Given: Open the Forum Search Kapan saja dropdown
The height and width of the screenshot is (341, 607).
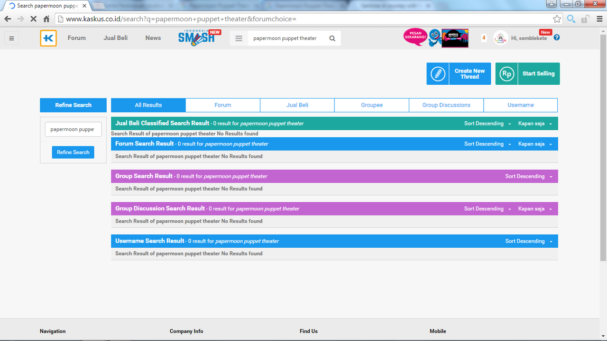Looking at the screenshot, I should (x=535, y=144).
